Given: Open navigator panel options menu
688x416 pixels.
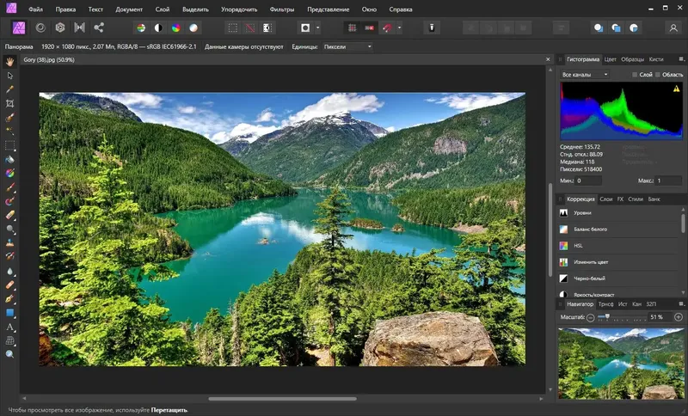Looking at the screenshot, I should point(681,303).
